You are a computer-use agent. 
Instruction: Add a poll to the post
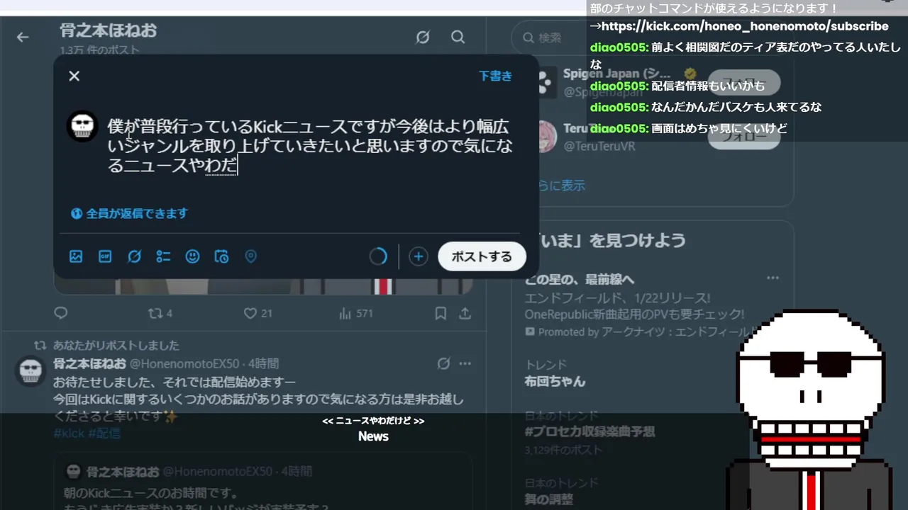click(163, 256)
